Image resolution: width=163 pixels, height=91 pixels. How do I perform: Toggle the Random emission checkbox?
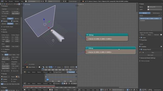2,21
